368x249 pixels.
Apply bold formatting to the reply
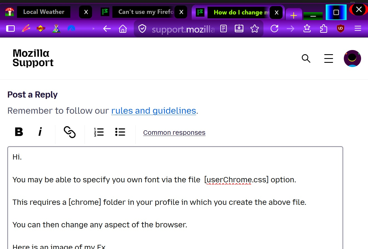pyautogui.click(x=19, y=132)
